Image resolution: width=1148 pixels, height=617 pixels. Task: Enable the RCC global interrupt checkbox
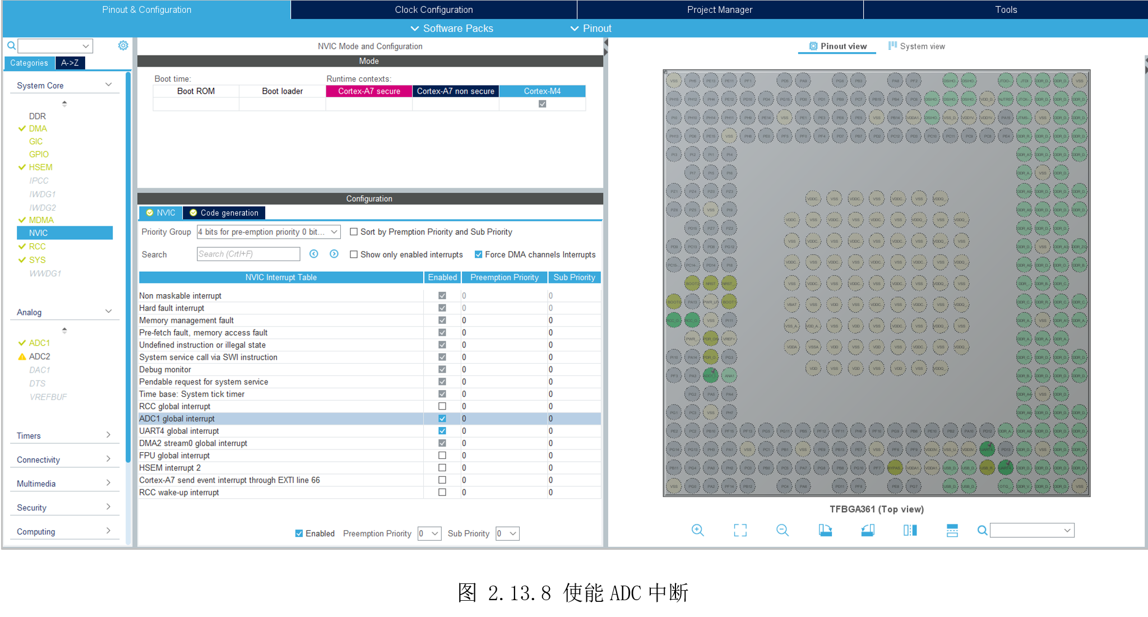442,406
